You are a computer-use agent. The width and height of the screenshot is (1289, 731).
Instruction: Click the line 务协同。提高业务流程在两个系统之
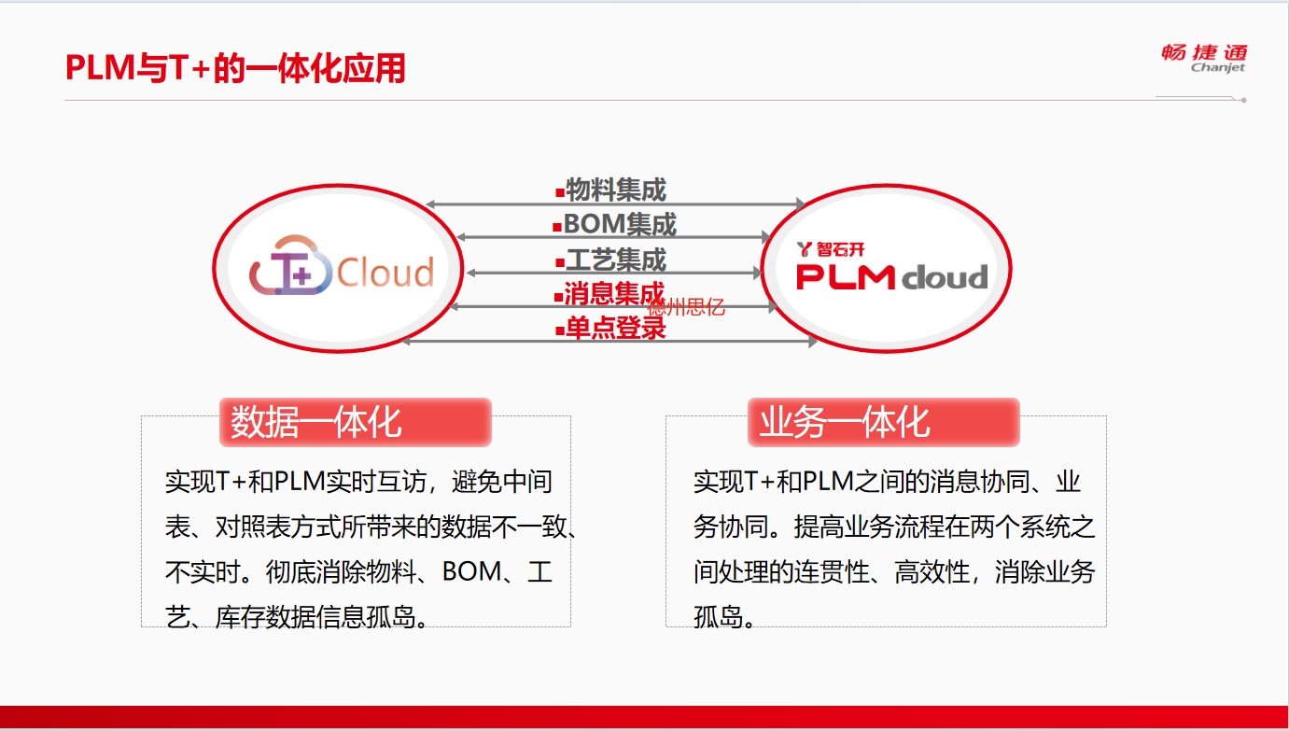click(894, 527)
